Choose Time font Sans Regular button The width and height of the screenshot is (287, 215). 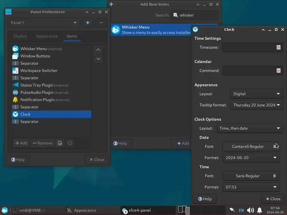click(251, 176)
